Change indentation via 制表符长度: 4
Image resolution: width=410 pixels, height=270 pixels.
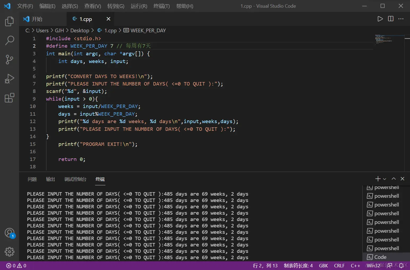click(x=298, y=265)
